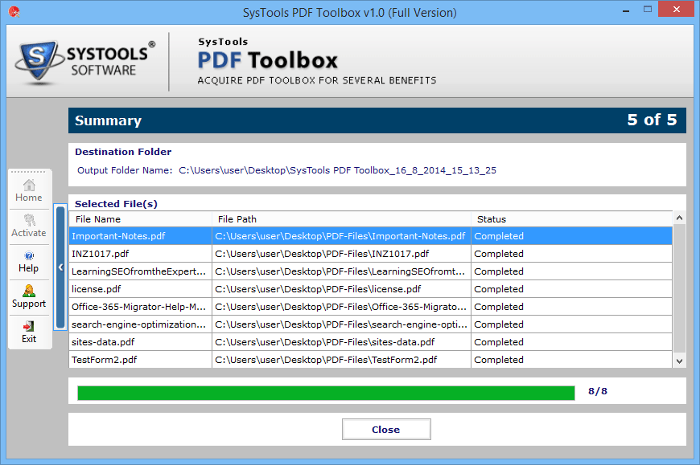Minimize the PDF Toolbox window
The width and height of the screenshot is (700, 465).
[626, 10]
